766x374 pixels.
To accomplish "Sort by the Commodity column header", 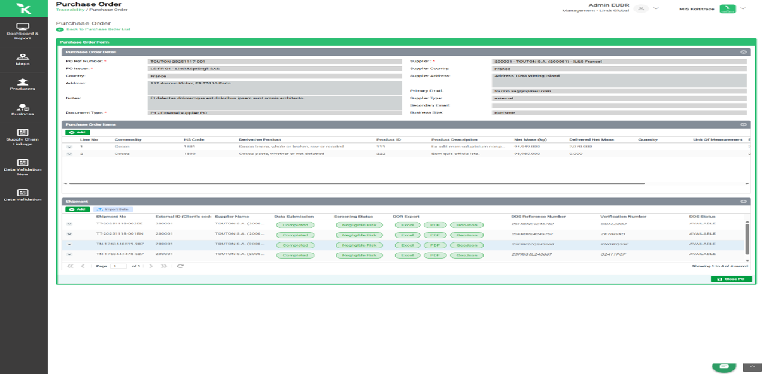I will [127, 139].
